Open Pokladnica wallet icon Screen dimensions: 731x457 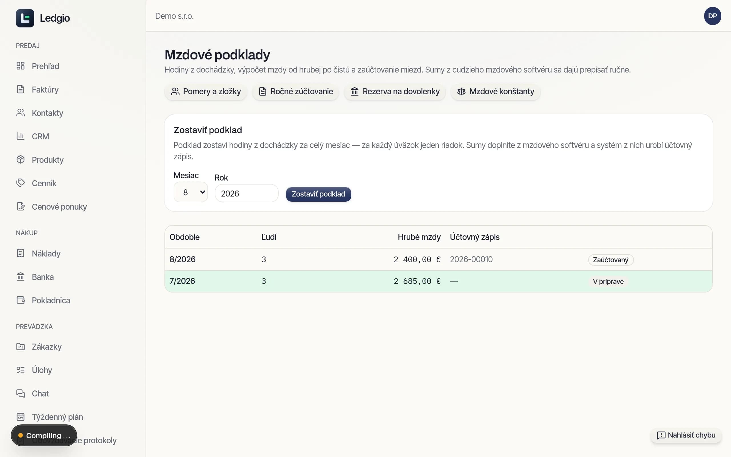21,300
